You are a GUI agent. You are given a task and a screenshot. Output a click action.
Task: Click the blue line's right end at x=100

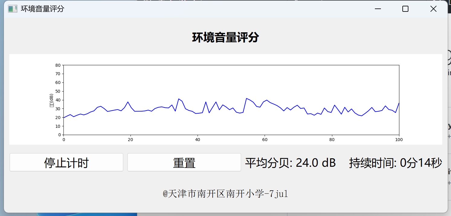(x=399, y=103)
